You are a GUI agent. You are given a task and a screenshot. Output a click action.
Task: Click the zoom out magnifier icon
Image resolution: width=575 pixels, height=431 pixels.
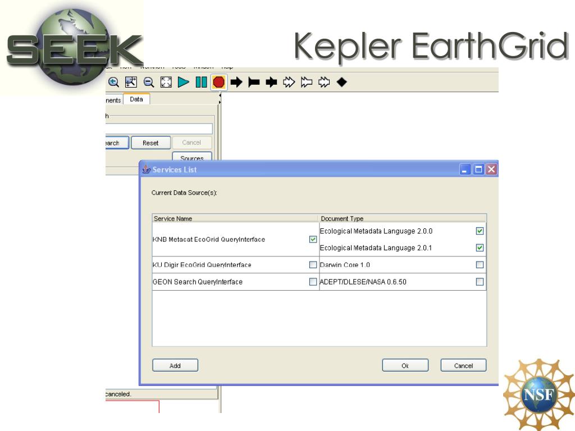pos(148,82)
